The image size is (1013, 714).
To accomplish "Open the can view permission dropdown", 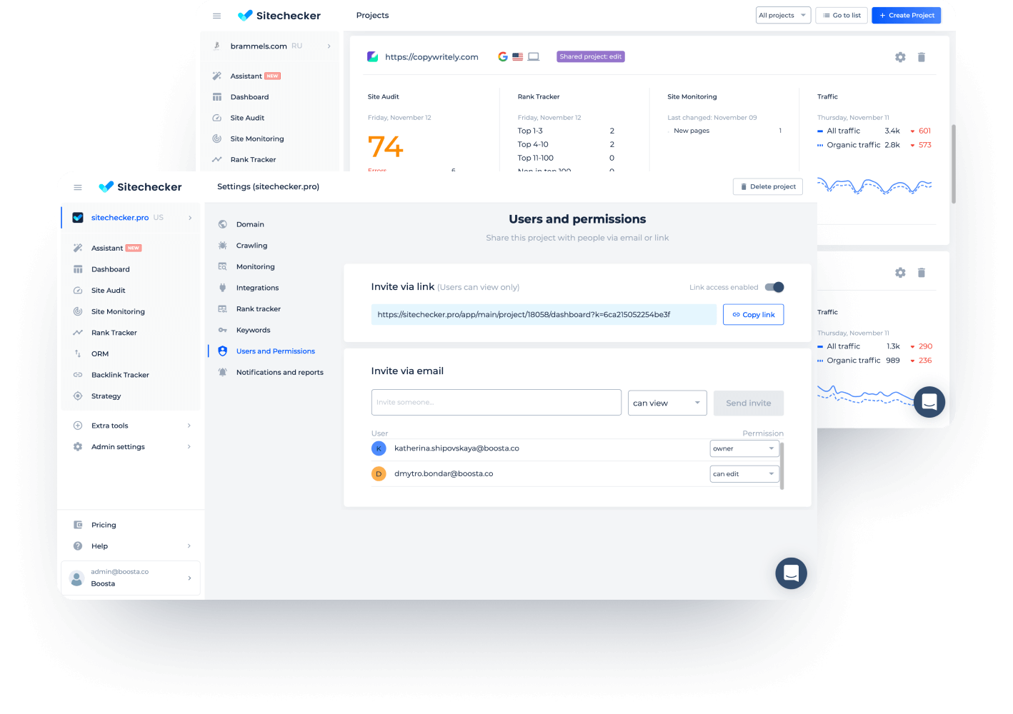I will point(667,403).
